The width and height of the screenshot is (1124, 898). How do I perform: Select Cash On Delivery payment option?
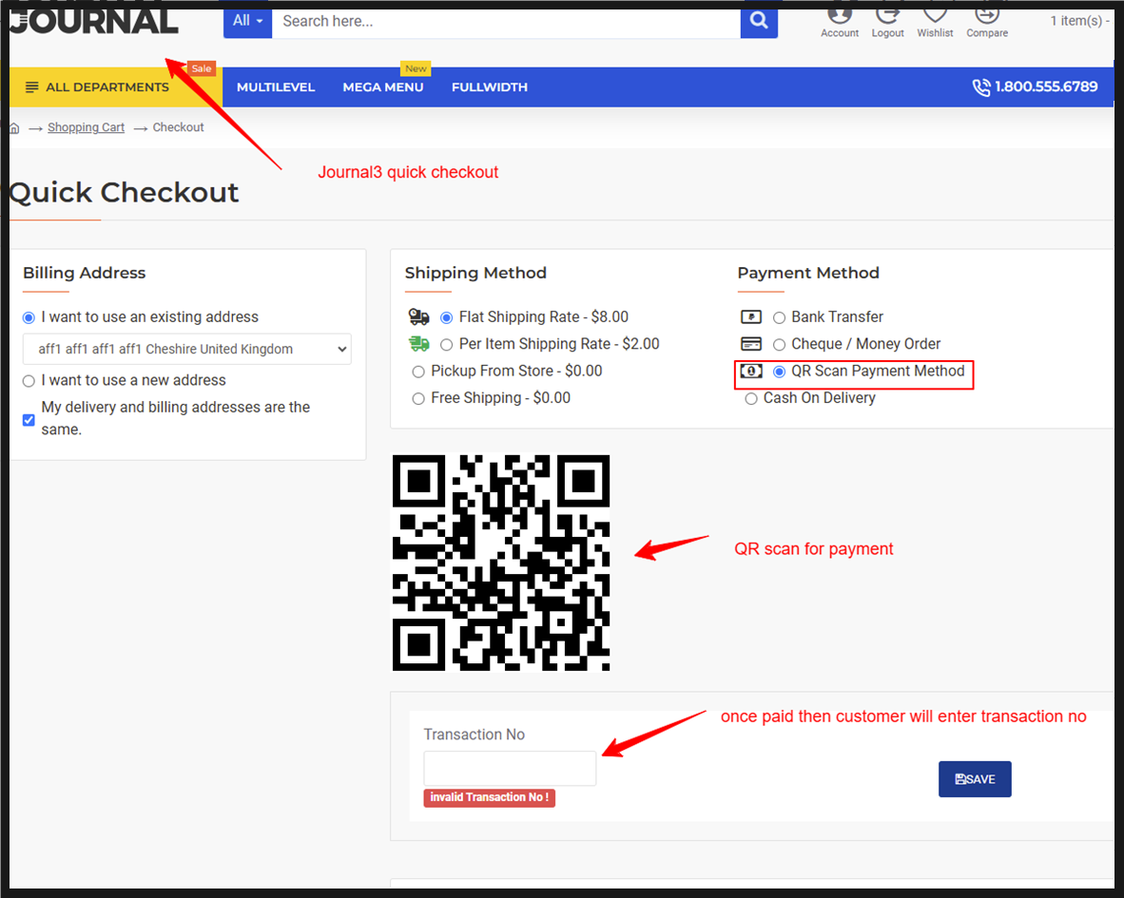coord(751,399)
